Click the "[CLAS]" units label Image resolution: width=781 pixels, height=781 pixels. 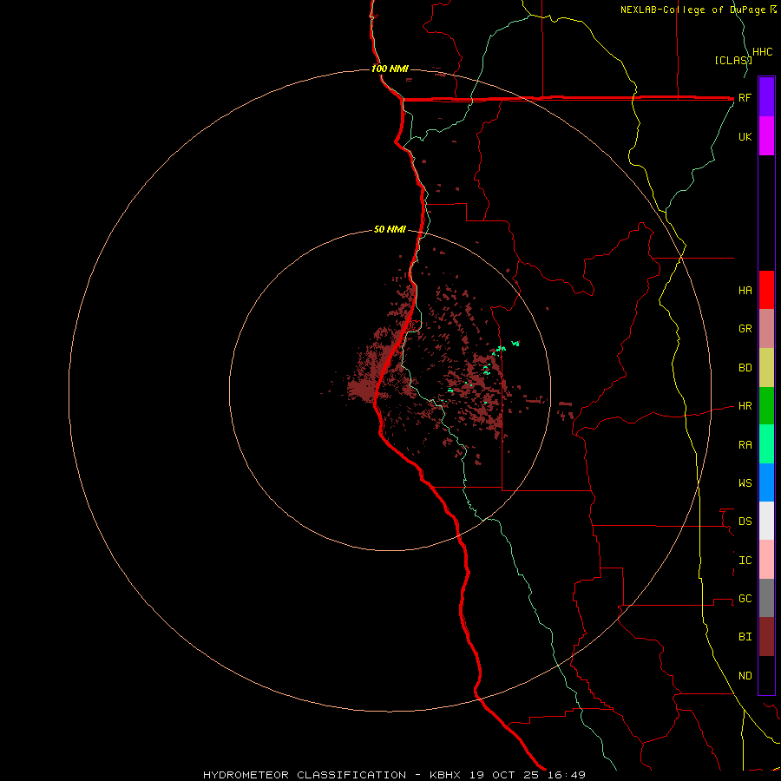point(733,60)
